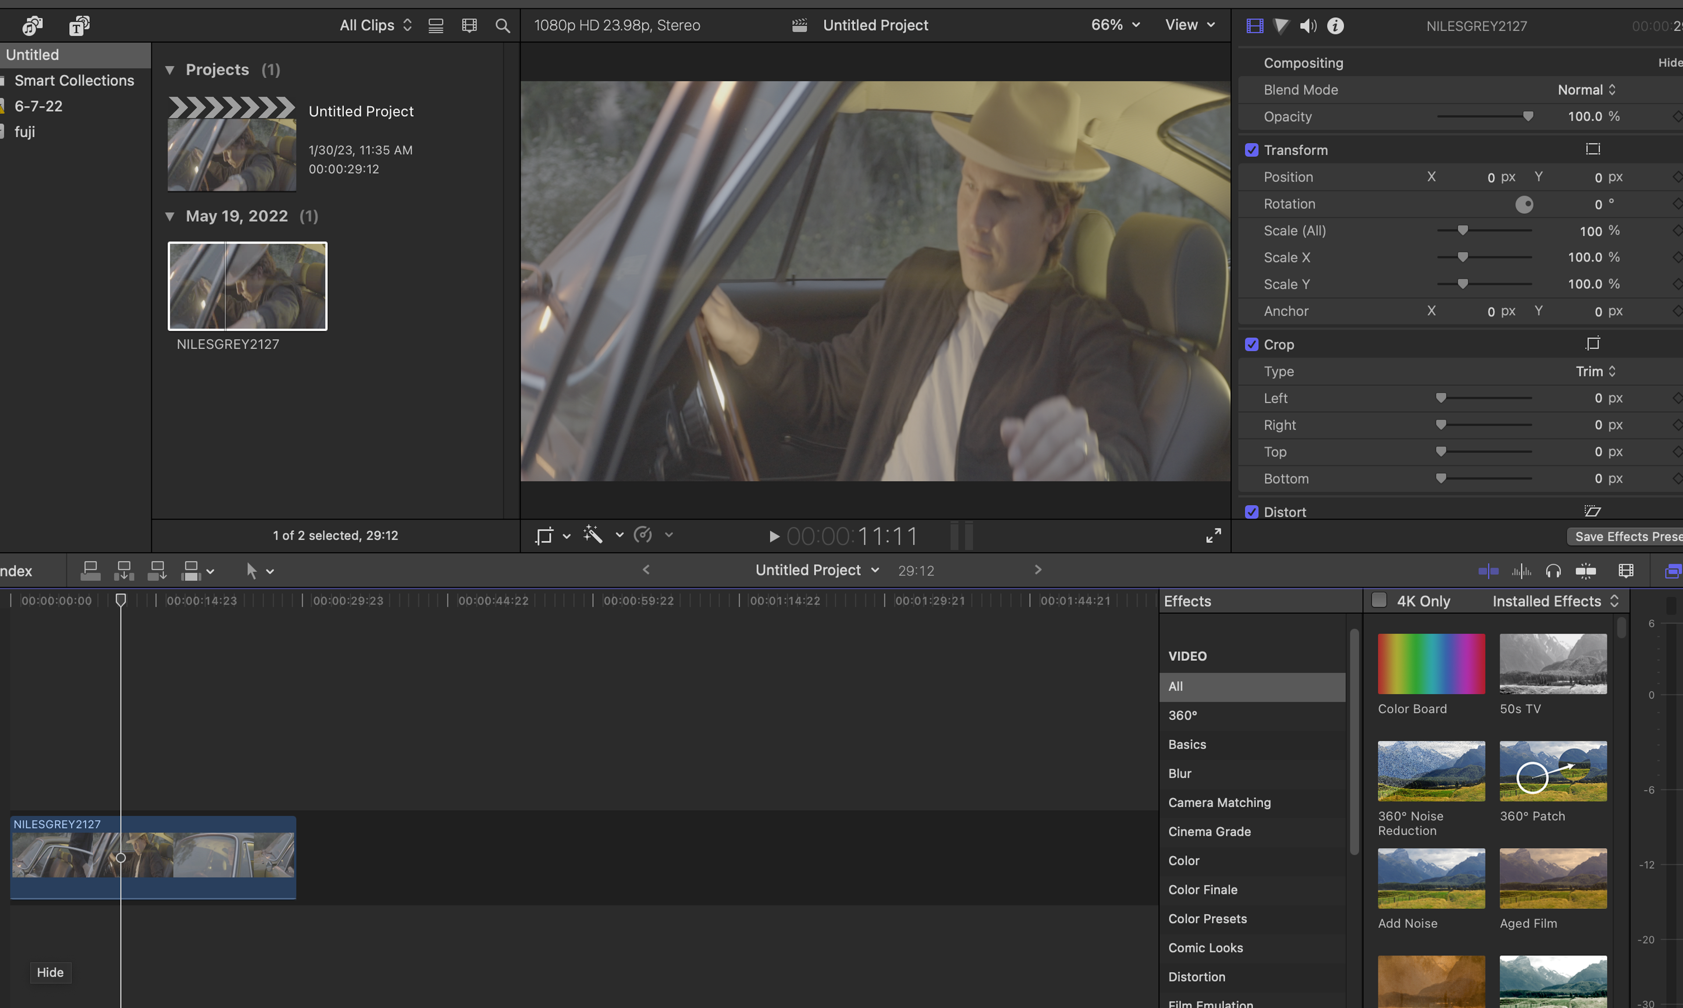
Task: Open clip appearance and filtering options icon
Action: click(469, 26)
